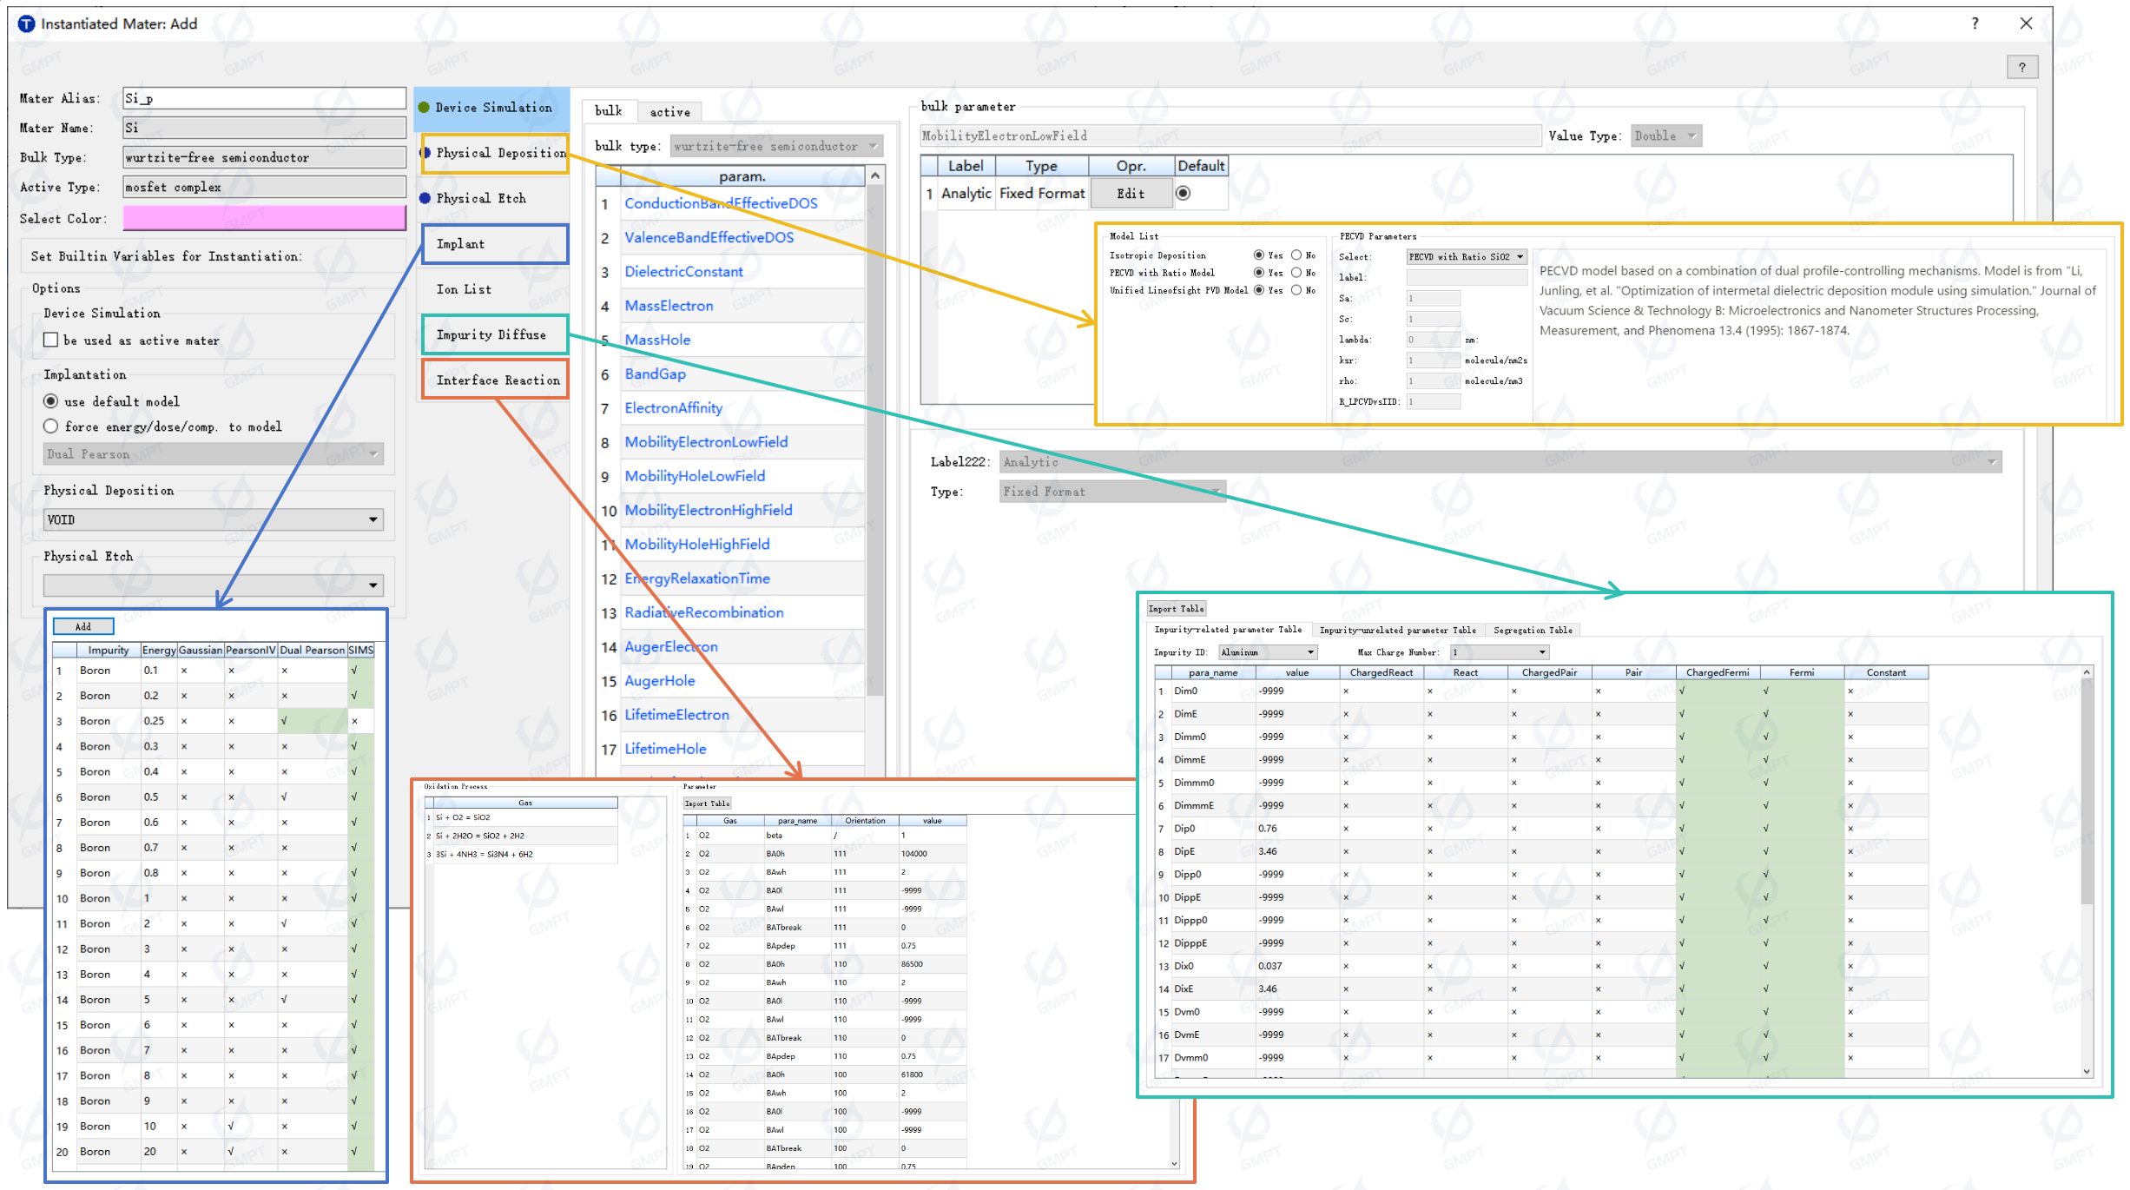Click the DipE value 3.46 cell
Viewport: 2130px width, 1190px height.
coord(1297,851)
